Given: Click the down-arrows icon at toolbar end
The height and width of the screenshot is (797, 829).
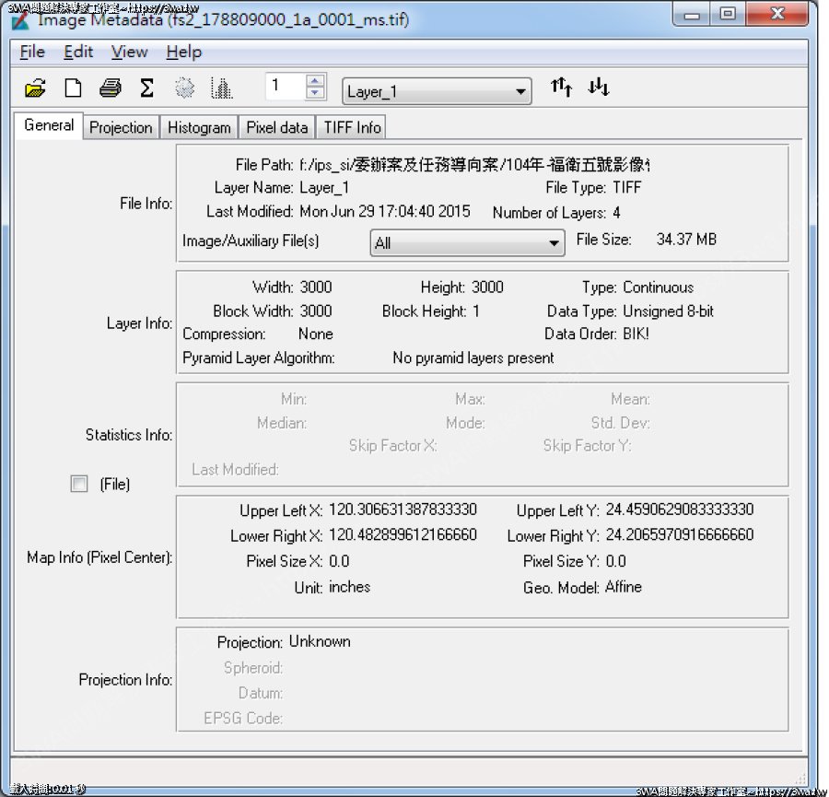Looking at the screenshot, I should point(599,88).
